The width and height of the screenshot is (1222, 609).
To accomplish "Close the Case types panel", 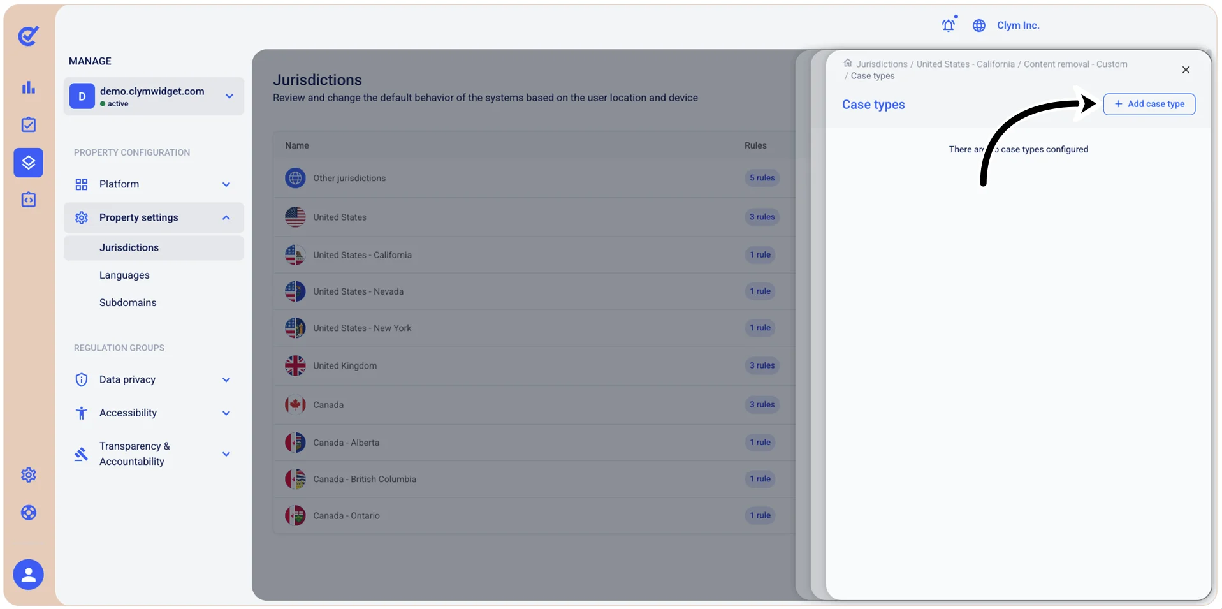I will tap(1186, 70).
